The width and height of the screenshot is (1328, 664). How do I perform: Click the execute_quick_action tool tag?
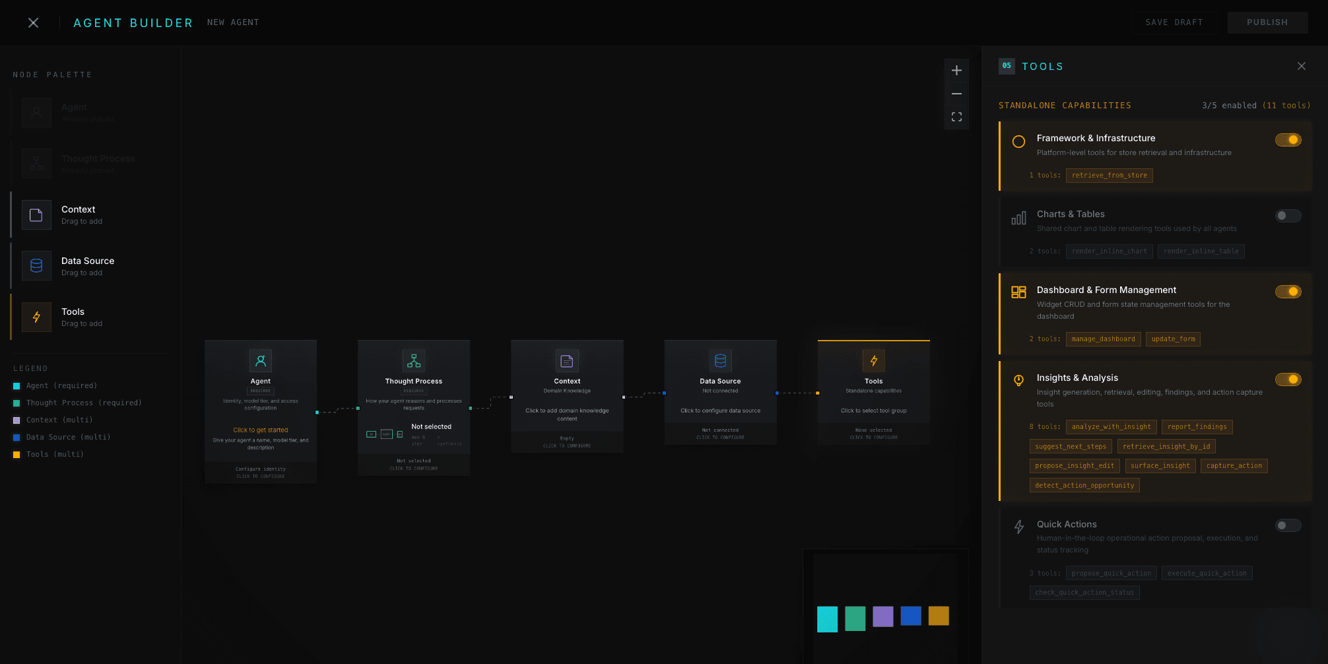1207,574
